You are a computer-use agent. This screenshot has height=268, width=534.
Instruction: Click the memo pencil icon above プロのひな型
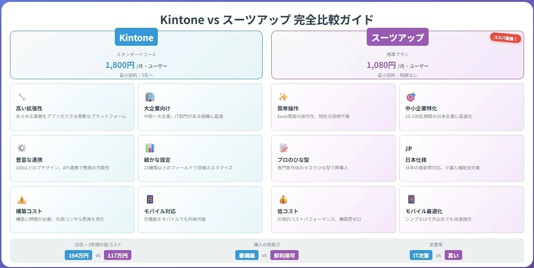(283, 148)
